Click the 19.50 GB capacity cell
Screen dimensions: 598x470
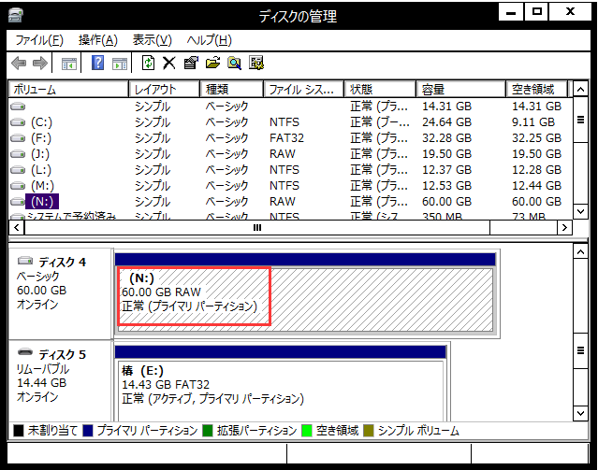coord(446,154)
